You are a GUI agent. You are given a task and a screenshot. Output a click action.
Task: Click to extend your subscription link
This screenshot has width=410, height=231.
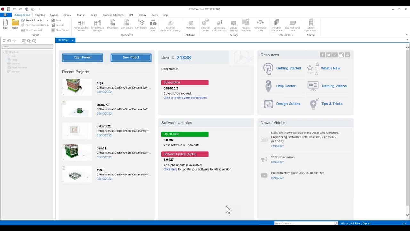coord(185,98)
